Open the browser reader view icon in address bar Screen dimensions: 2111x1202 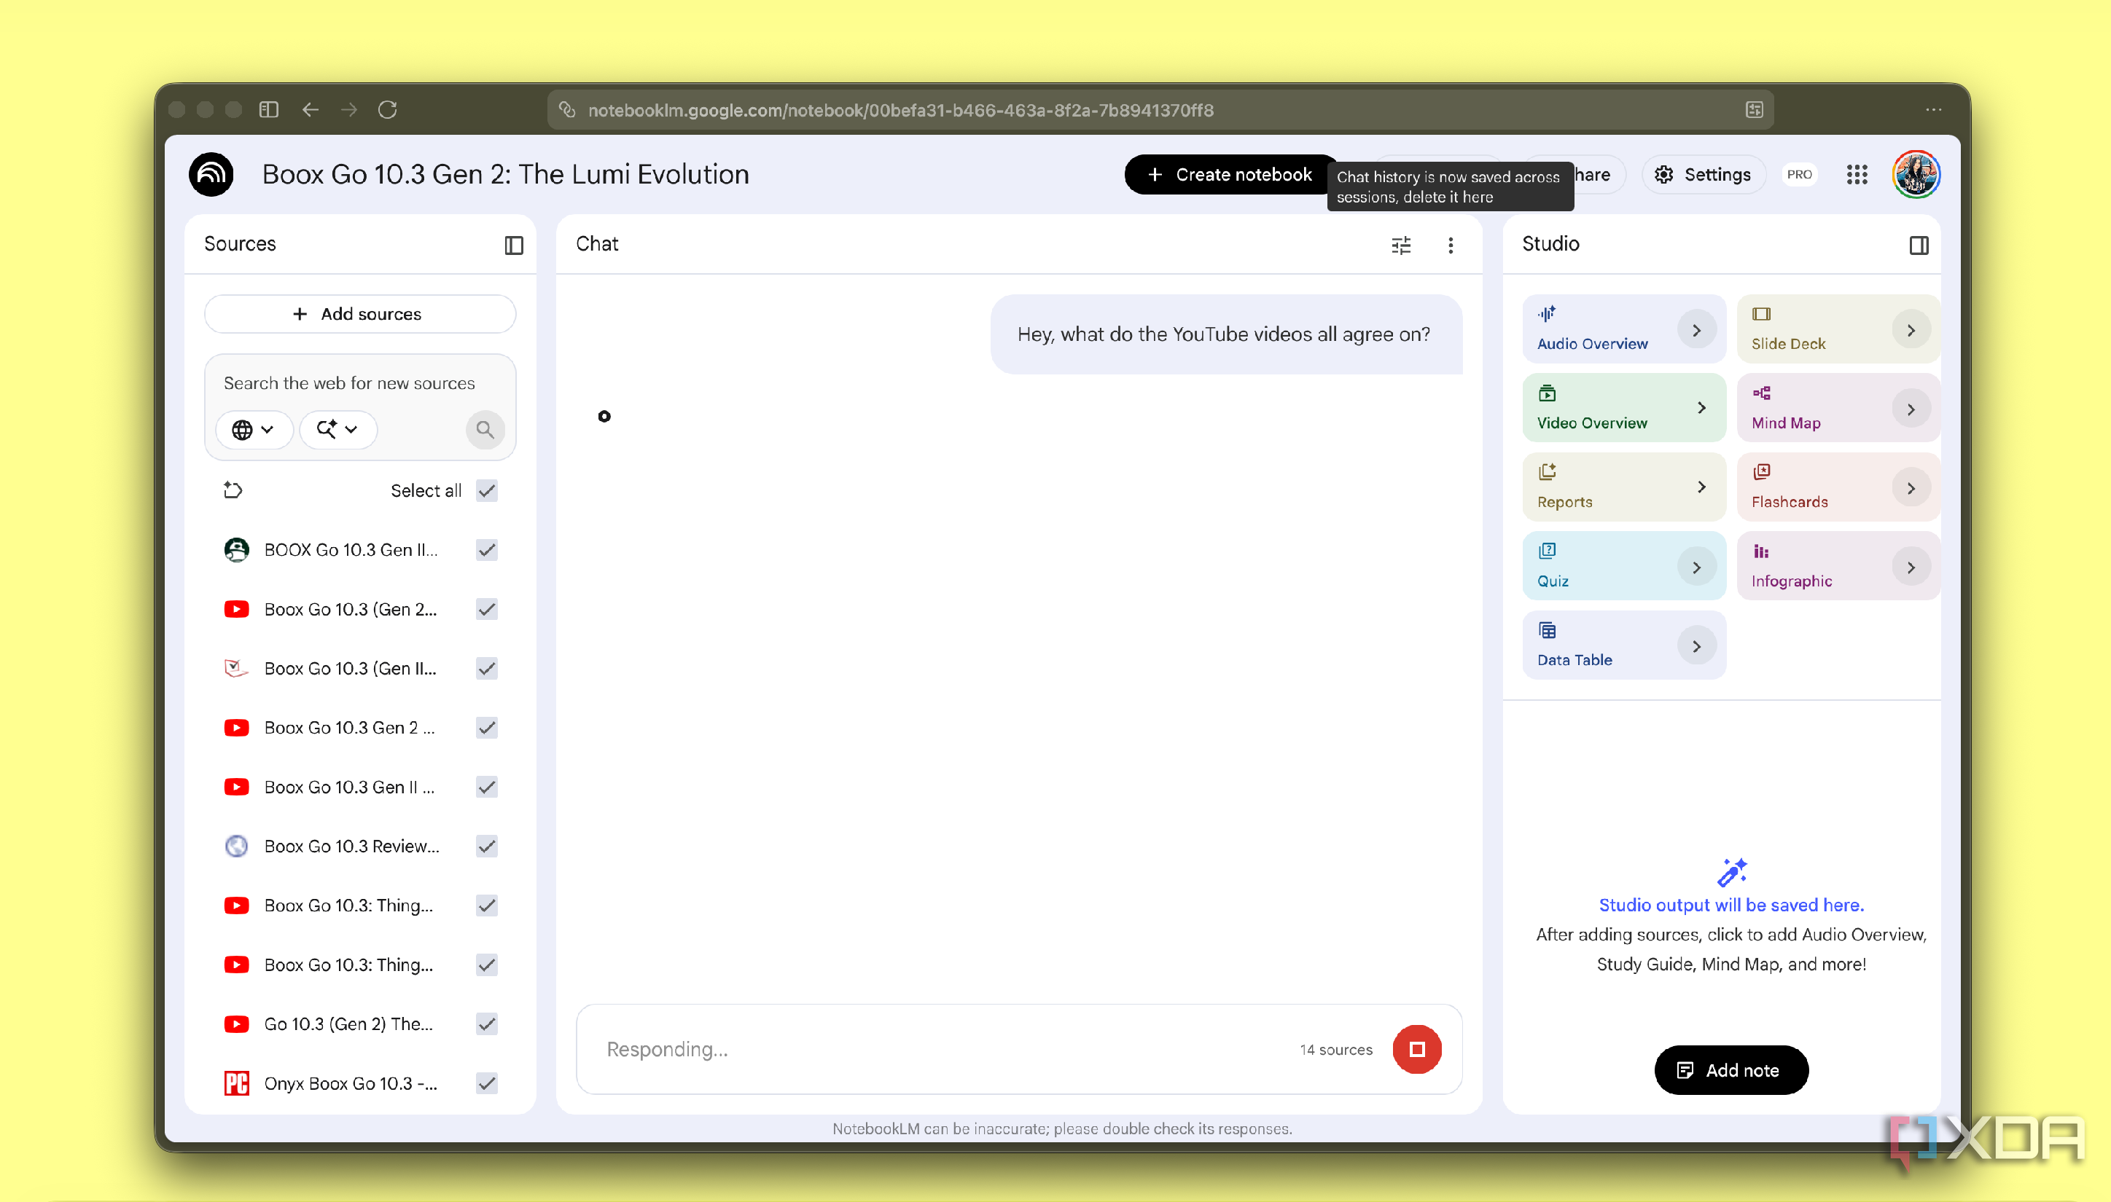click(1755, 110)
